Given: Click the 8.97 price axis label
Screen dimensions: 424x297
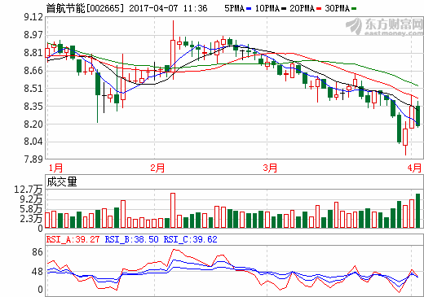Looking at the screenshot, I should click(x=33, y=35).
